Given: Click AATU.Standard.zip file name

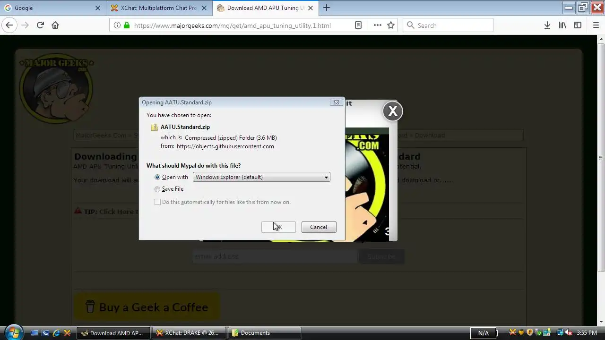Looking at the screenshot, I should [185, 127].
